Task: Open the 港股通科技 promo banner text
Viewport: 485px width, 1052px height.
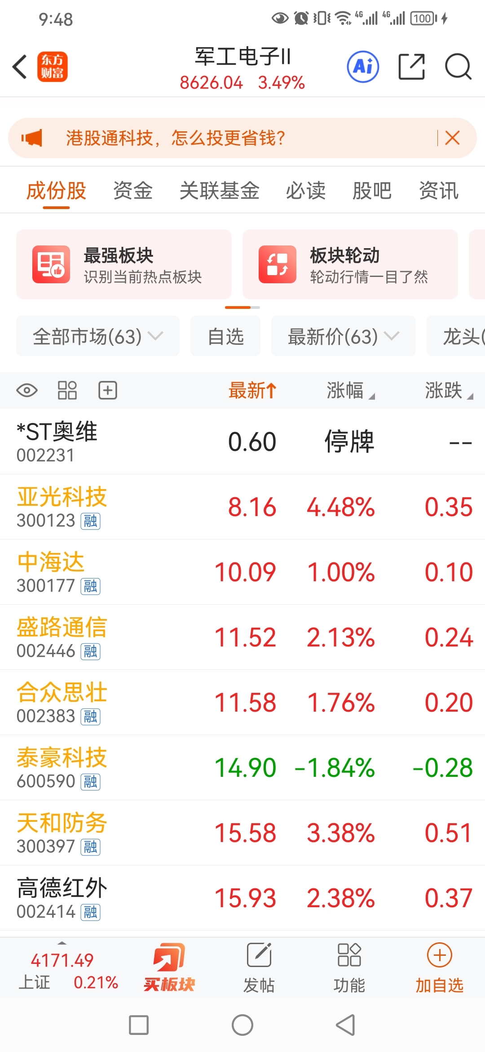Action: click(176, 138)
